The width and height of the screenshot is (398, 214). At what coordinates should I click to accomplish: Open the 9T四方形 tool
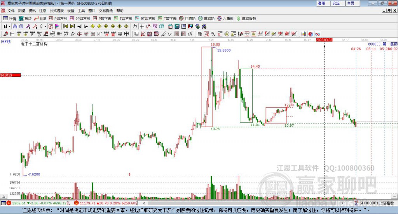[x=145, y=19]
